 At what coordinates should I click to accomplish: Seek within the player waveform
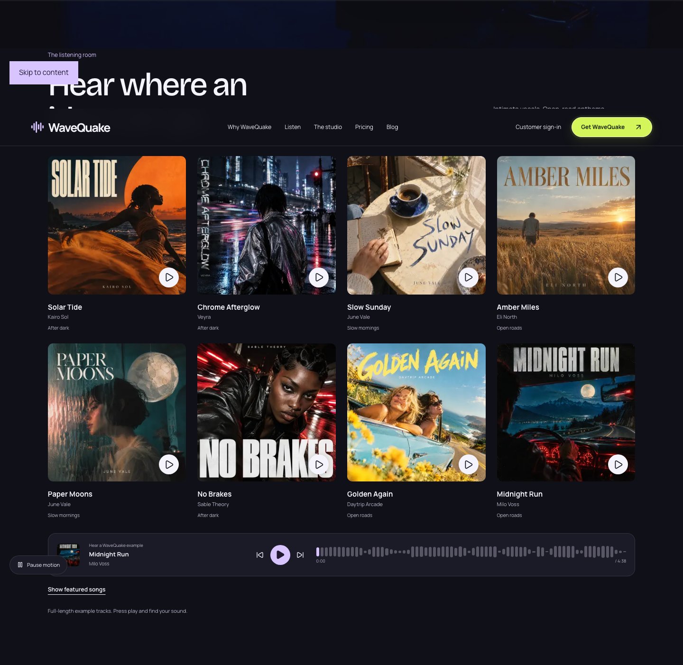[x=471, y=552]
